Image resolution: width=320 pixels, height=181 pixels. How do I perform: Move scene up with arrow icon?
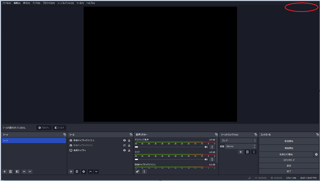pos(24,172)
